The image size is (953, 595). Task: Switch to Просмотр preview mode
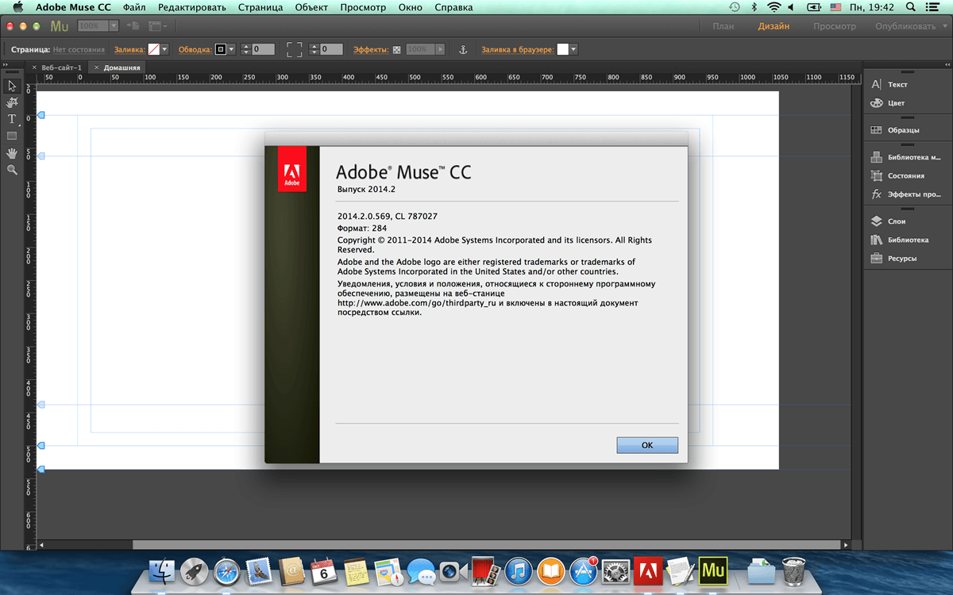(x=835, y=26)
